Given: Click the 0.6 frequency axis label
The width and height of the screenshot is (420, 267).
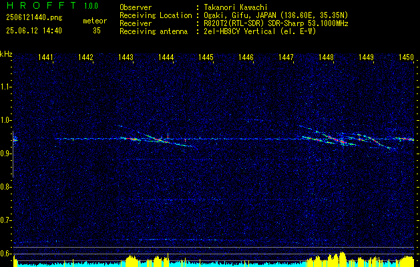Looking at the screenshot, I should tap(5, 254).
